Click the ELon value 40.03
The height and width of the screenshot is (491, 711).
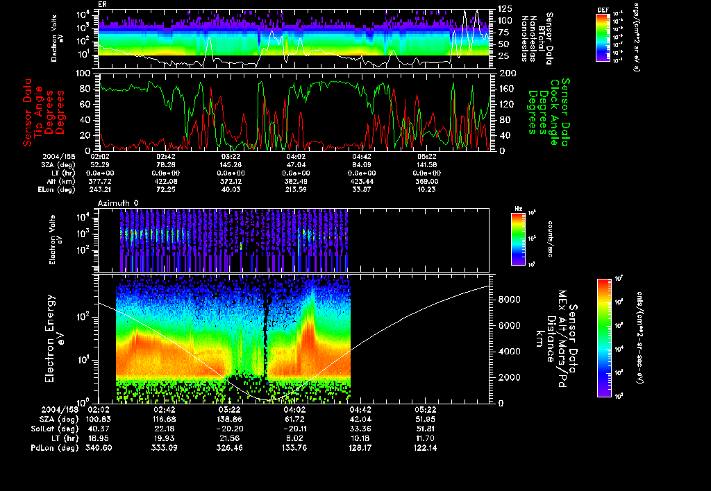coord(231,190)
